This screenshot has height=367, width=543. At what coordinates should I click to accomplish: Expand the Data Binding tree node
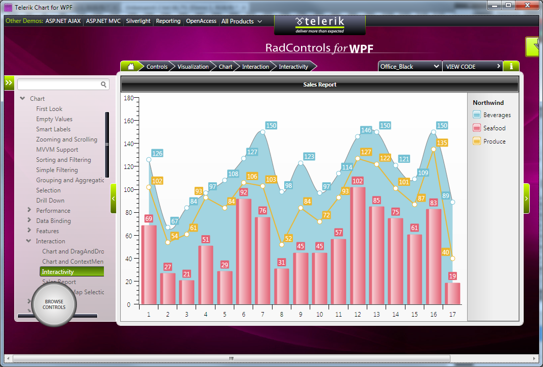pos(29,220)
